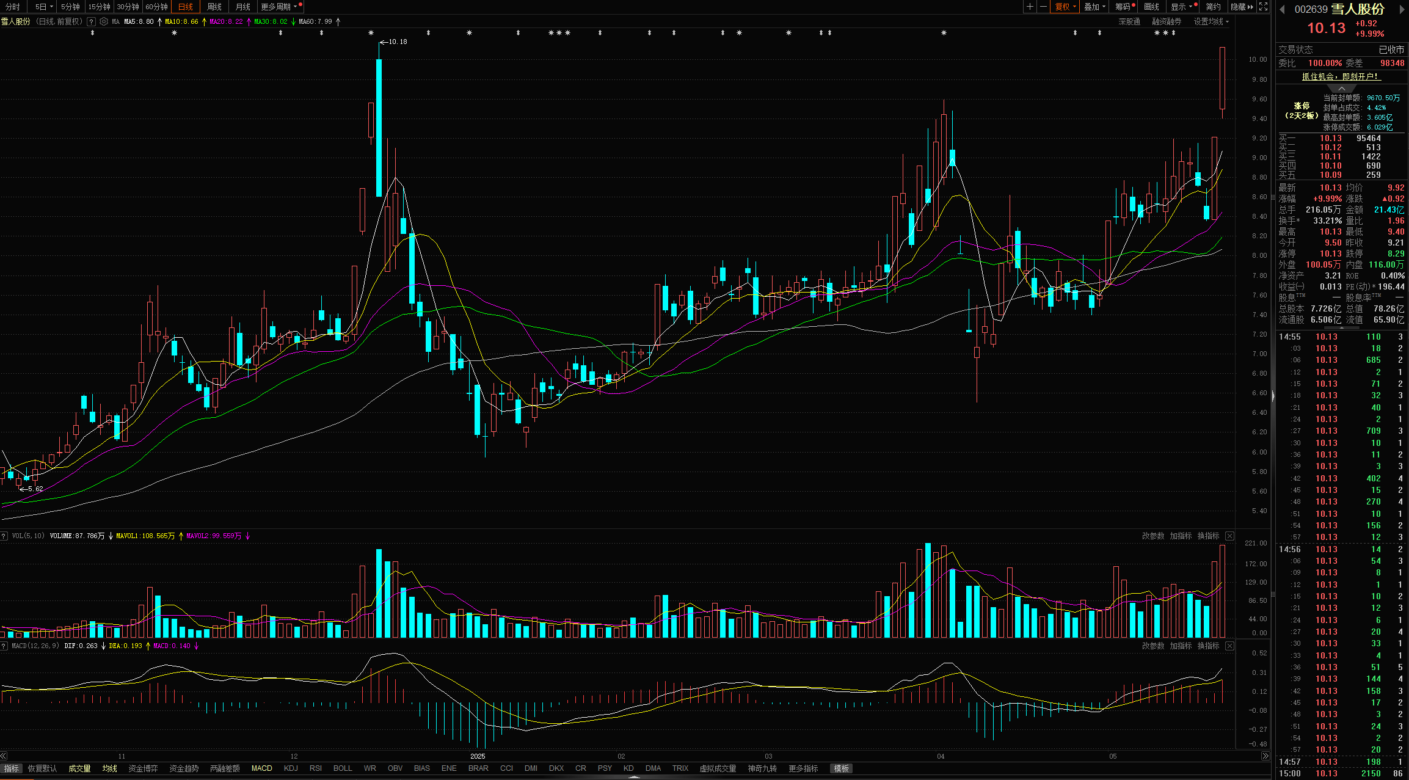Click event marker above 10.18 peak candle
1409x780 pixels.
pyautogui.click(x=371, y=33)
